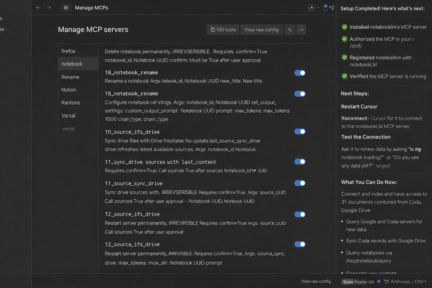This screenshot has height=288, width=432.
Task: Click the vertical bars icon beside Manage MCPs title
Action: click(66, 8)
